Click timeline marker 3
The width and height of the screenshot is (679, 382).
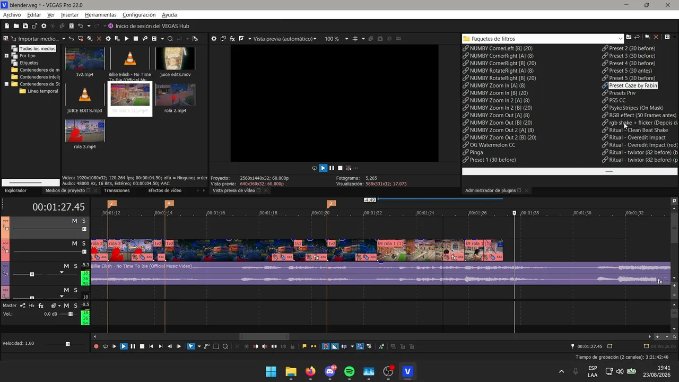tap(332, 203)
